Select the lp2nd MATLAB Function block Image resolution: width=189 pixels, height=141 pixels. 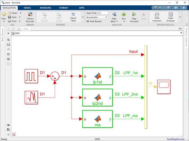[x=97, y=98]
